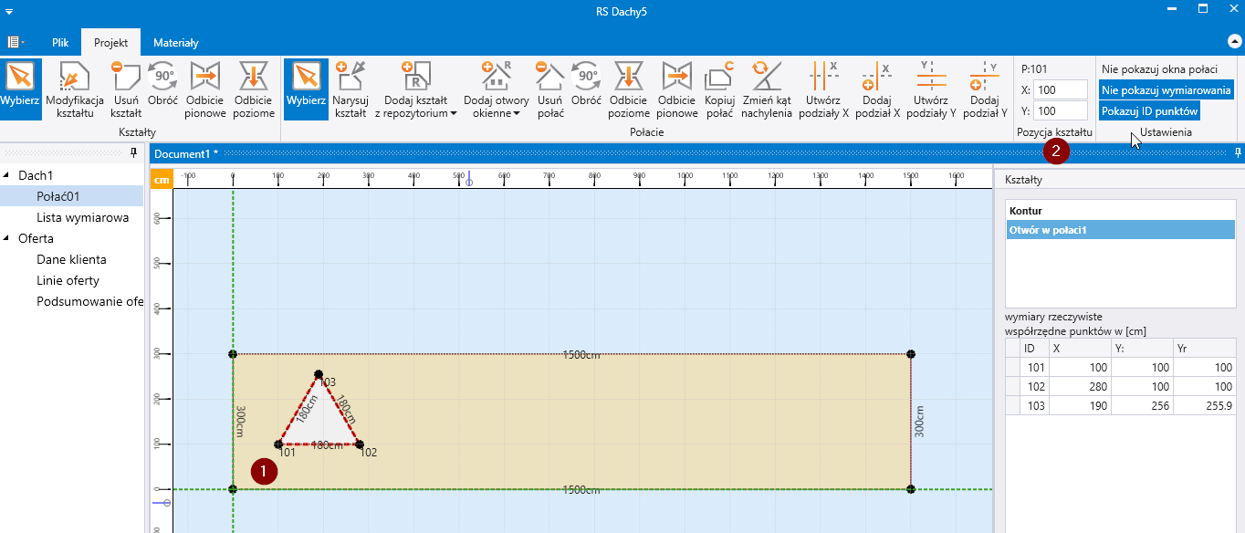
Task: Click the Modyfikacja kształtu tool icon
Action: (75, 78)
